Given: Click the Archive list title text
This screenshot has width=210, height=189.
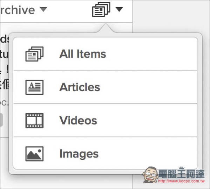Looking at the screenshot, I should click(18, 10).
